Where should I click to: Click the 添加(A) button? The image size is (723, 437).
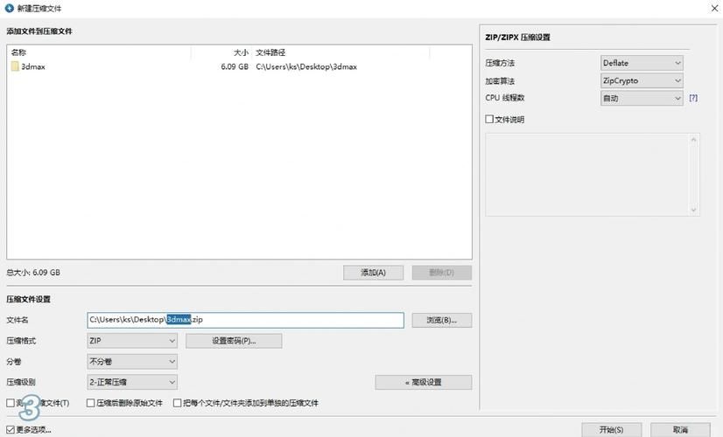click(373, 273)
